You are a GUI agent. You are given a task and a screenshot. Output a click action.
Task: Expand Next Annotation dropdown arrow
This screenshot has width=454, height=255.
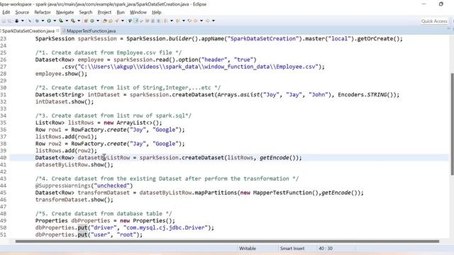172,21
